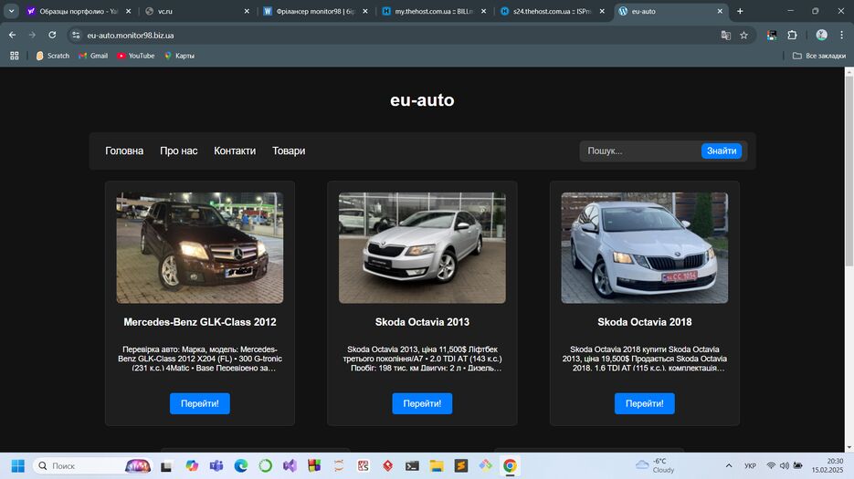
Task: Open the Gmail bookmark
Action: coord(93,56)
